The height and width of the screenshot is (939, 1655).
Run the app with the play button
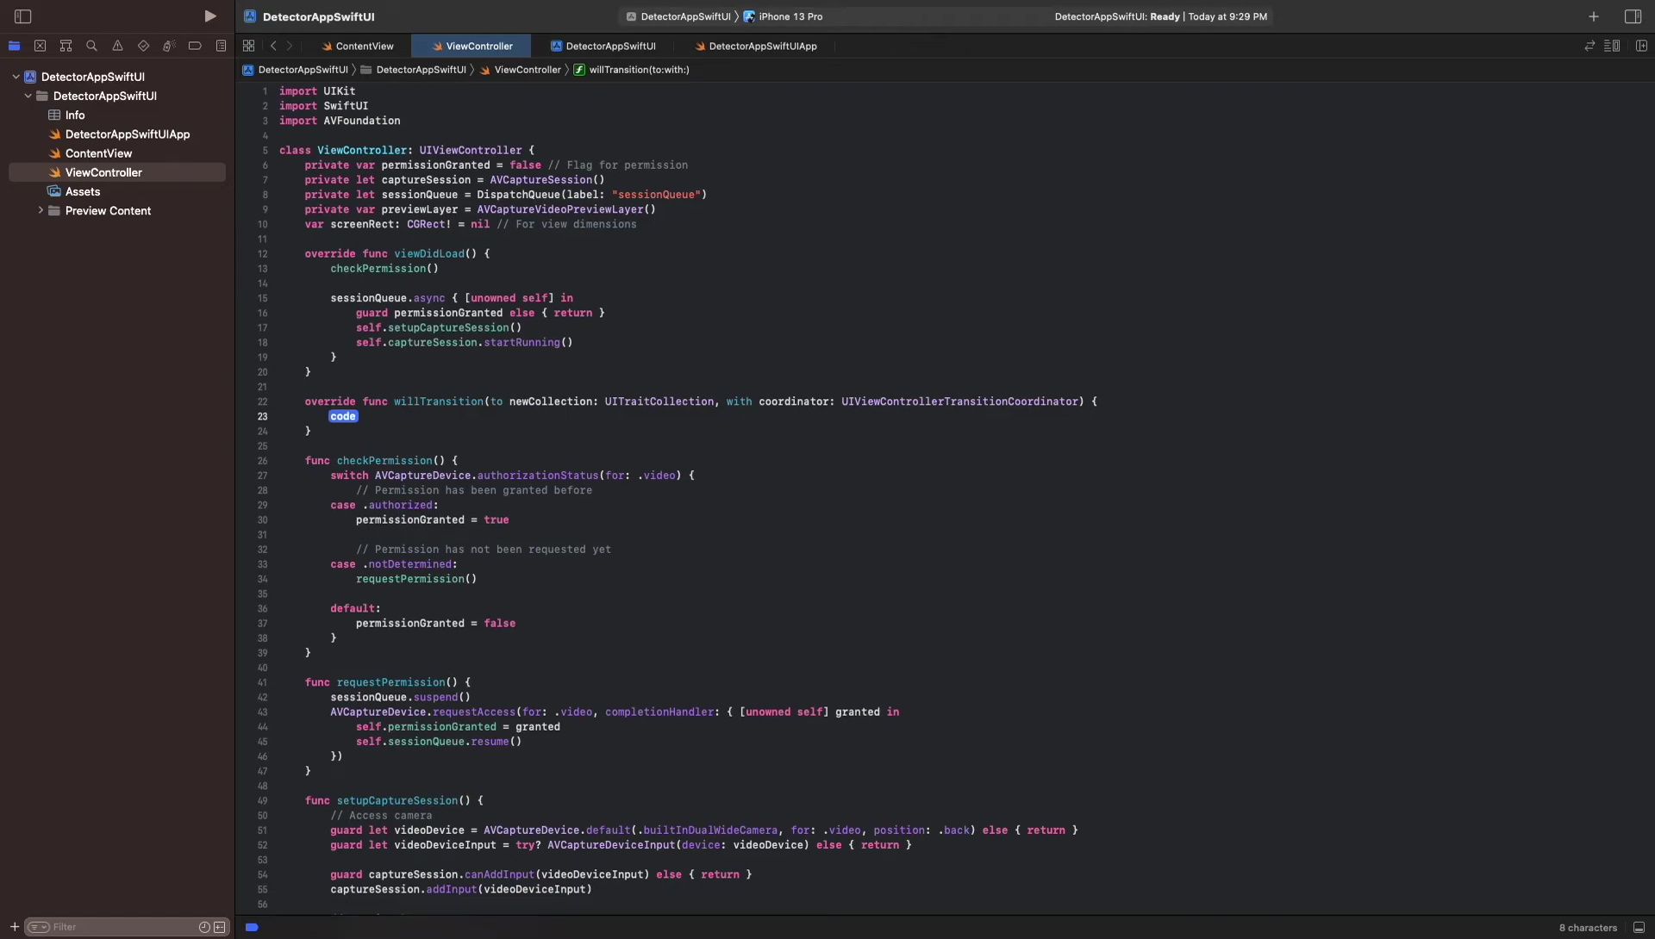[x=209, y=16]
